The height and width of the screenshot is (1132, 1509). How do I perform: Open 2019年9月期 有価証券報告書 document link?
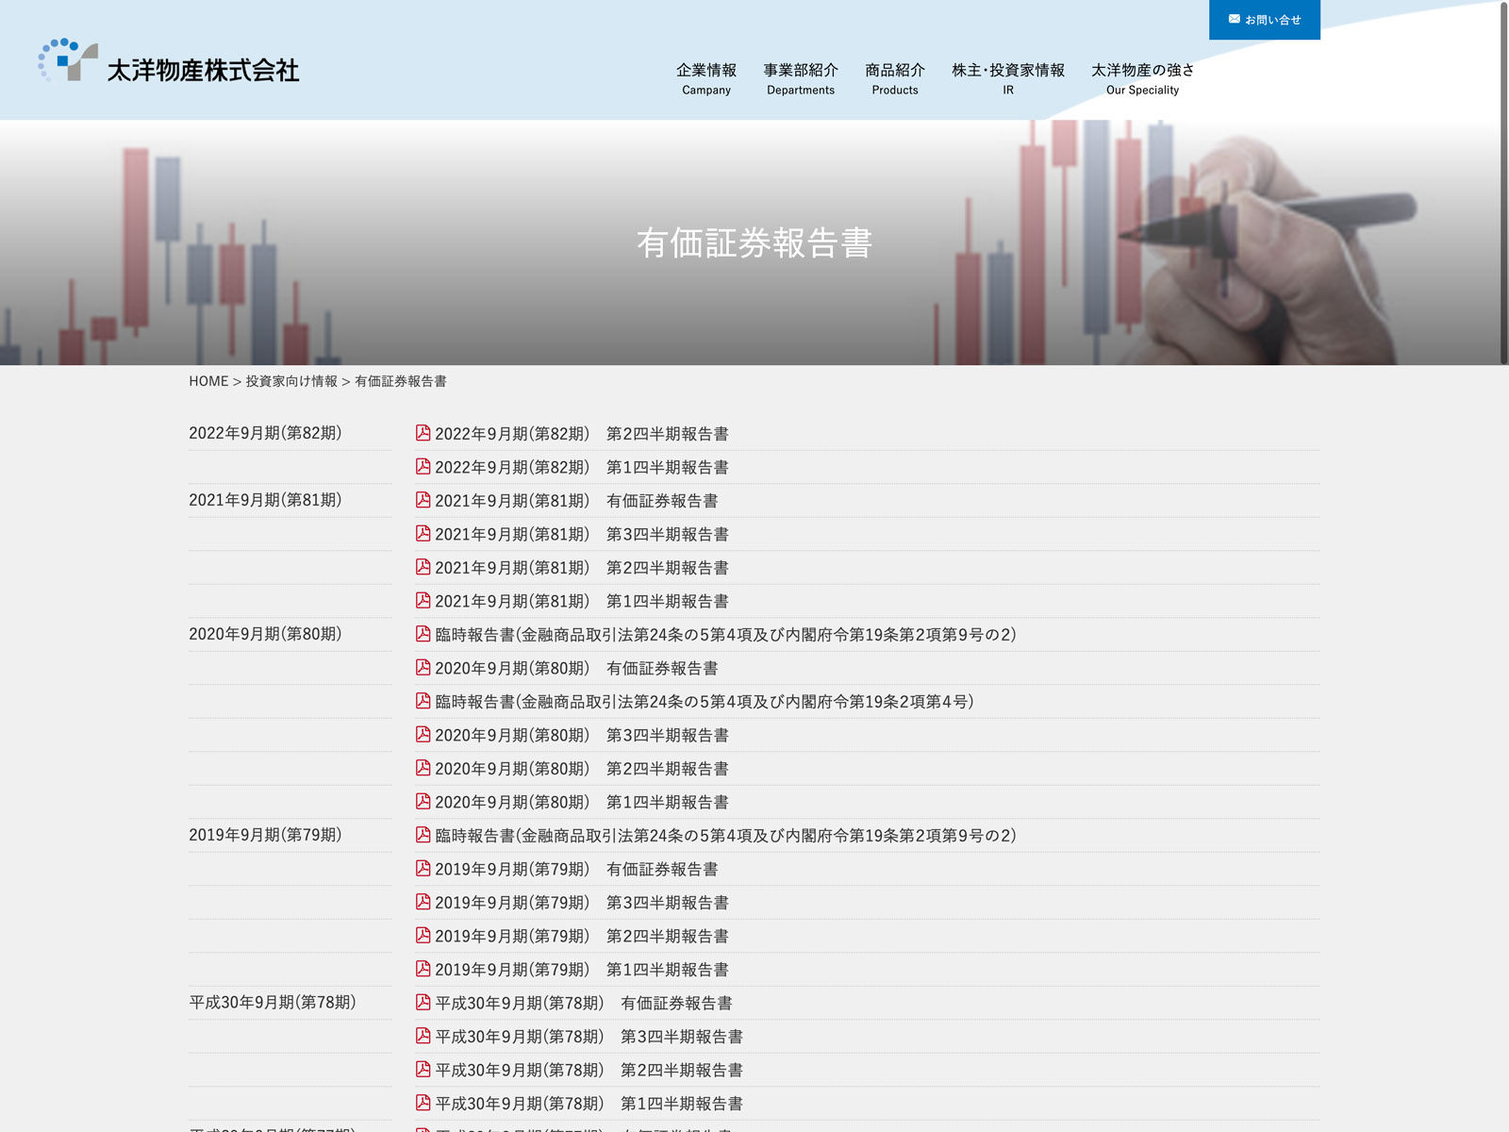pyautogui.click(x=575, y=869)
